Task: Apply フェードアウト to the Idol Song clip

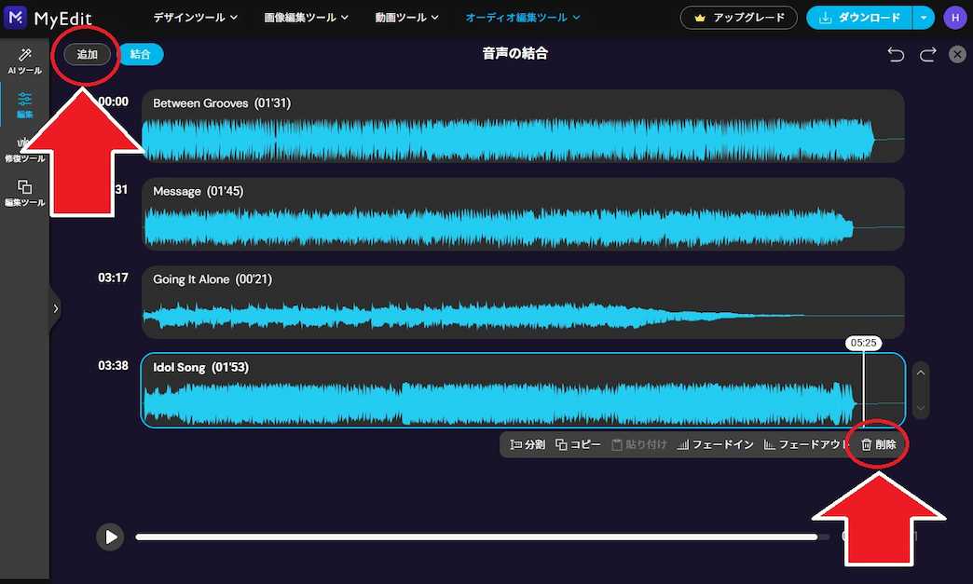Action: tap(806, 444)
